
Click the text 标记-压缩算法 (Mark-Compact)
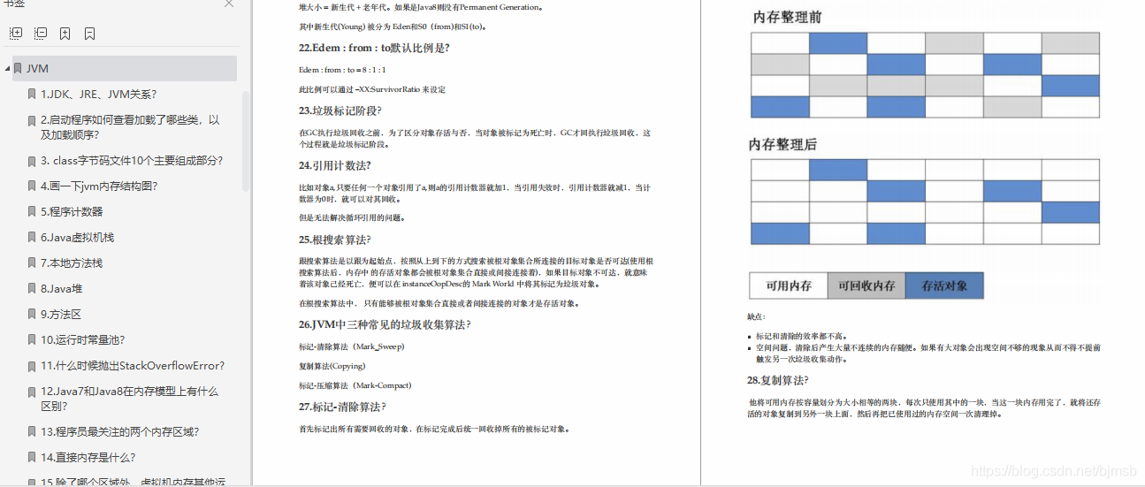pyautogui.click(x=355, y=385)
